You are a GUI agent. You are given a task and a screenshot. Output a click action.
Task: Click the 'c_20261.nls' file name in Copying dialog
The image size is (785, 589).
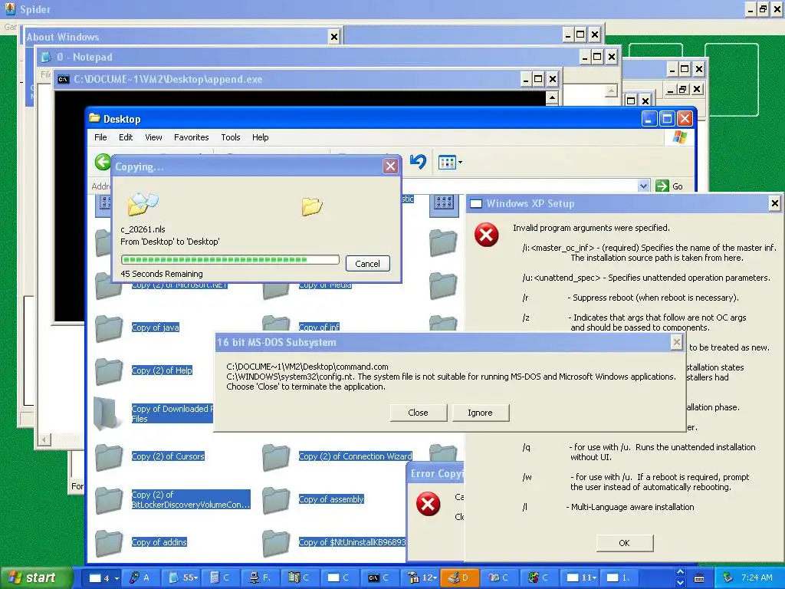point(143,229)
